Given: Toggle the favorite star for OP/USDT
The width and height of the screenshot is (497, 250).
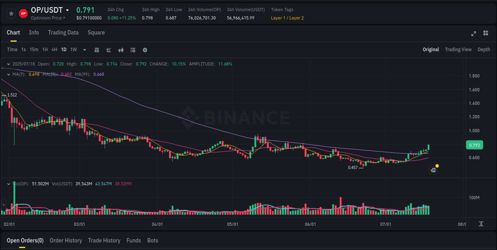Looking at the screenshot, I should click(11, 13).
